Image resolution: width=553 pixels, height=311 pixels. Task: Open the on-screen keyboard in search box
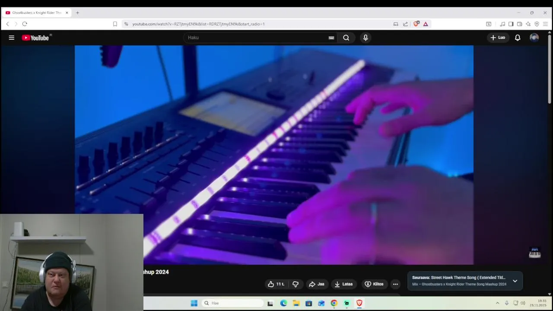click(x=331, y=38)
